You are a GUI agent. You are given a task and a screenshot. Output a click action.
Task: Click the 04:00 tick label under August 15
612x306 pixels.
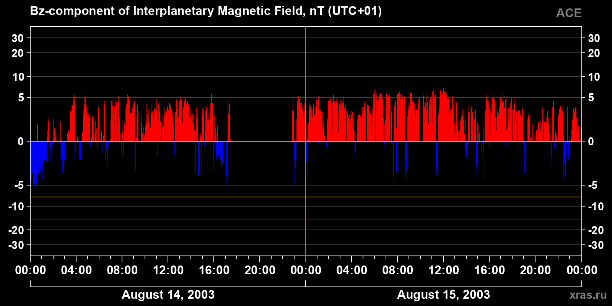[352, 270]
